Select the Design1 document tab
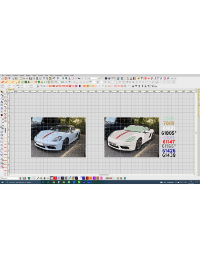This screenshot has width=200, height=259. pyautogui.click(x=10, y=89)
